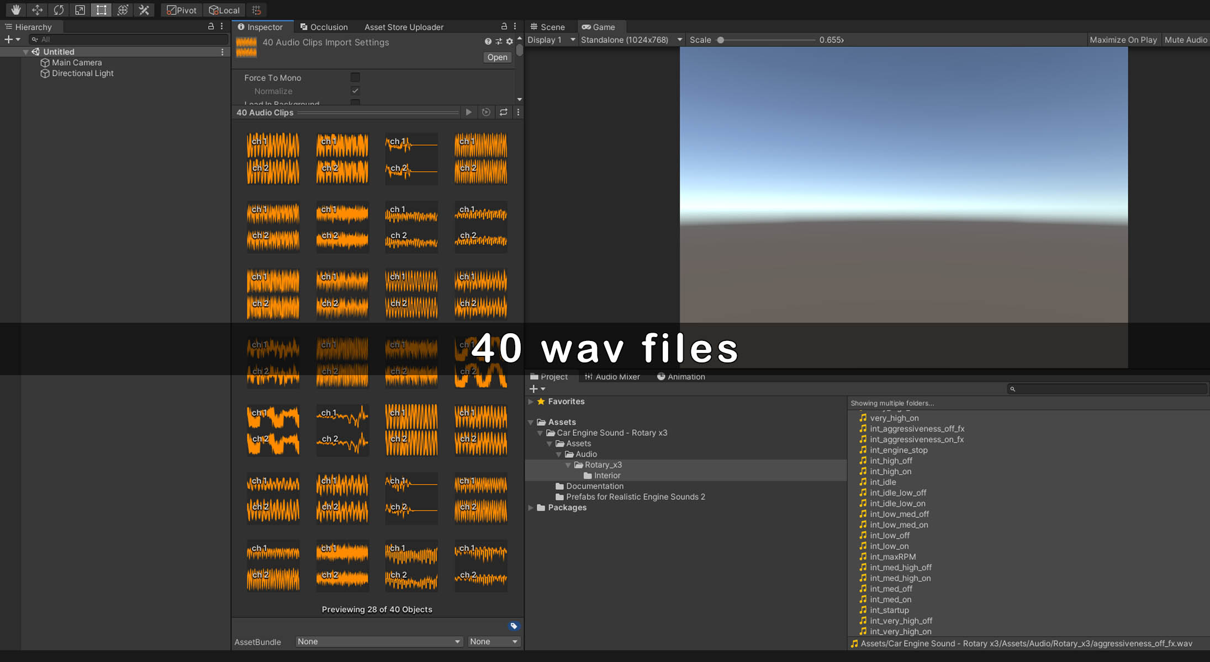
Task: Collapse the Rotary_x3 folder
Action: pyautogui.click(x=568, y=465)
